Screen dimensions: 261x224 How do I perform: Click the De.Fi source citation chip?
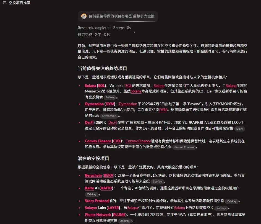pyautogui.click(x=239, y=129)
